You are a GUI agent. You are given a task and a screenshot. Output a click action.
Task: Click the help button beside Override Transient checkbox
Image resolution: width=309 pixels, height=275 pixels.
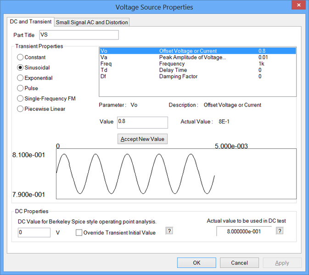tap(169, 231)
